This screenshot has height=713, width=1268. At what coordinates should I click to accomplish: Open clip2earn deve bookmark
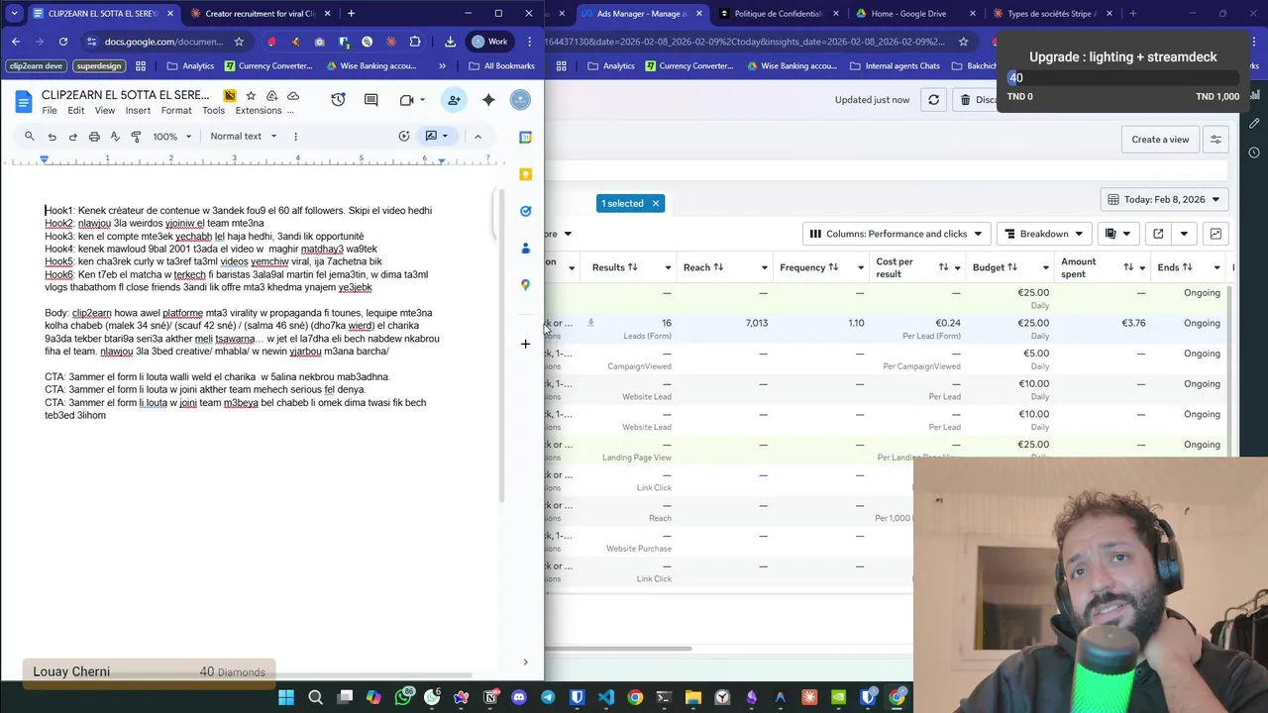[x=37, y=66]
